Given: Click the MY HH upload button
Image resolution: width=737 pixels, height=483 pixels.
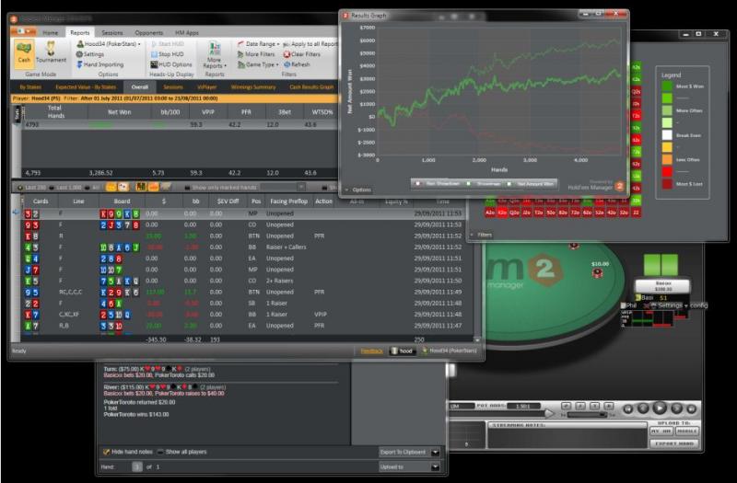Looking at the screenshot, I should (x=661, y=431).
